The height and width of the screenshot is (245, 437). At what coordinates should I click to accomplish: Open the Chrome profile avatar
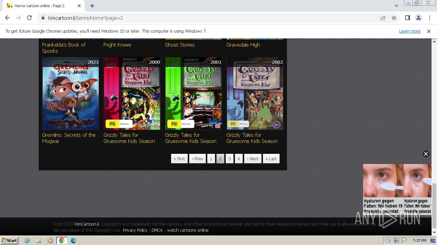coord(418,18)
